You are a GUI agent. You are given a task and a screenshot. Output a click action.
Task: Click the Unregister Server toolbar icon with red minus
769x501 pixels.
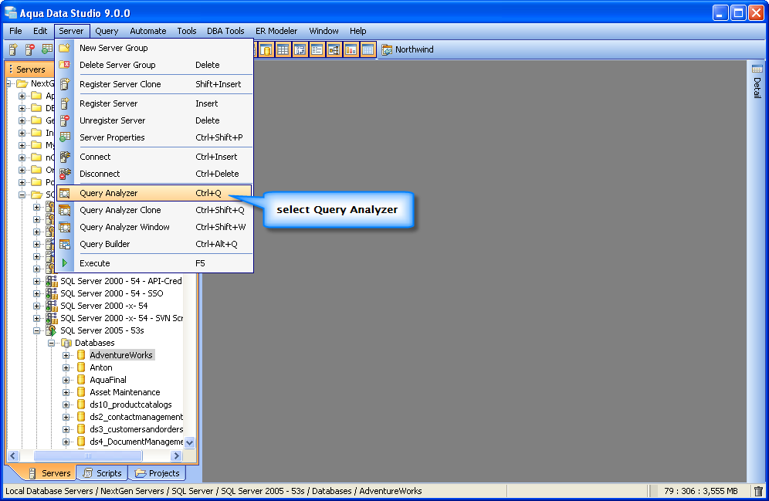(30, 49)
